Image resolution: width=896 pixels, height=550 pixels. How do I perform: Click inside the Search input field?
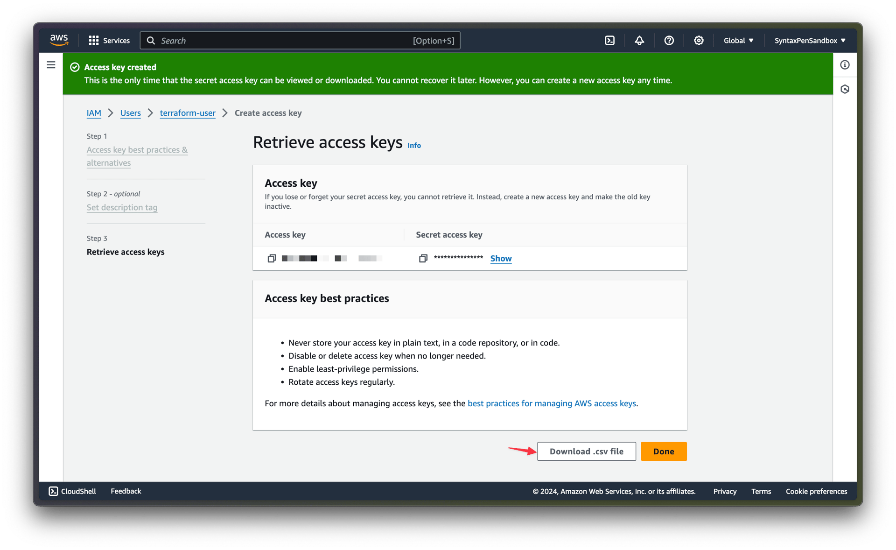(x=299, y=40)
